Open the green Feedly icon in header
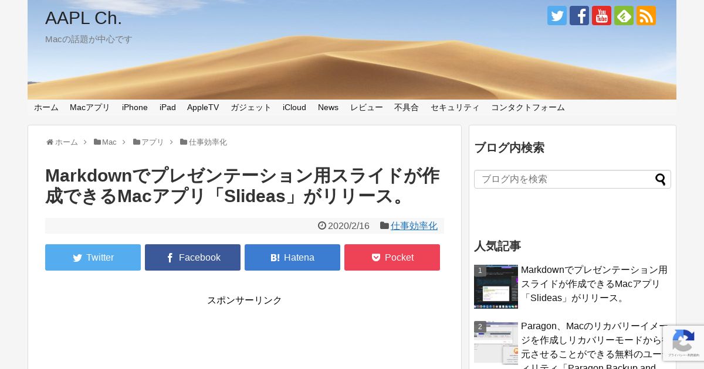The image size is (704, 369). [624, 16]
